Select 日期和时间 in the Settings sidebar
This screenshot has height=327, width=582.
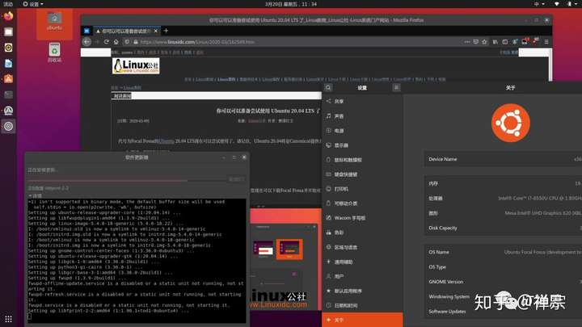click(x=362, y=305)
